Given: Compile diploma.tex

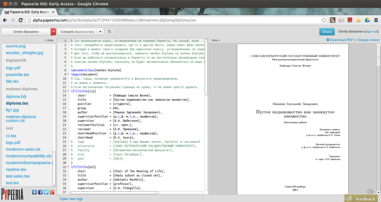Looking at the screenshot, I should click(77, 31).
